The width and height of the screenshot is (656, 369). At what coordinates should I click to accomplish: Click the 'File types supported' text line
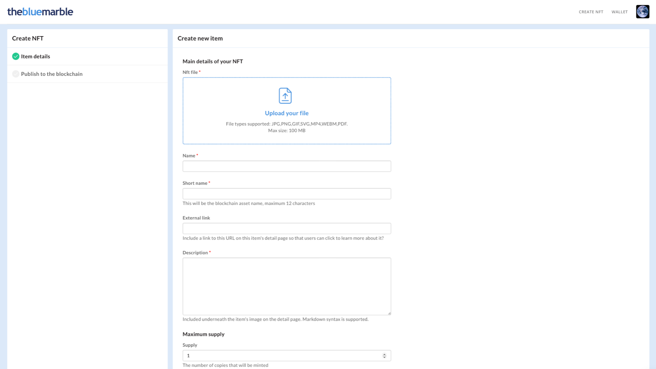click(x=287, y=124)
